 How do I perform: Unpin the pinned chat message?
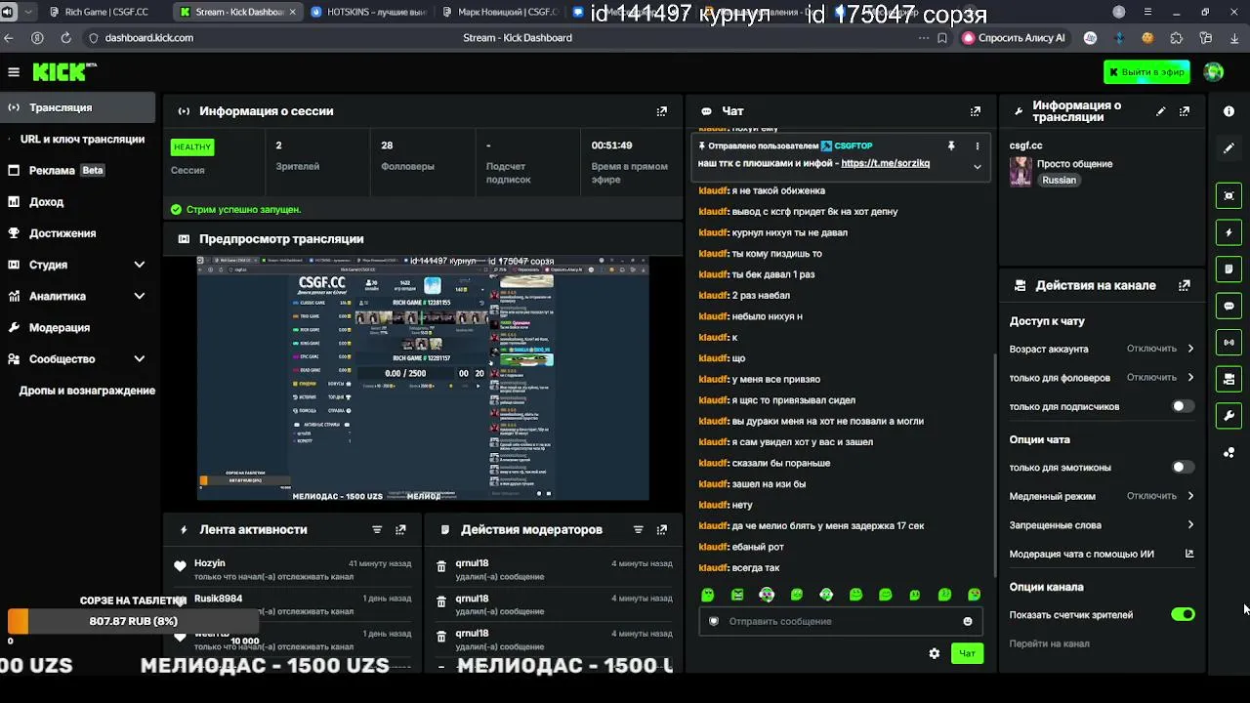click(951, 146)
